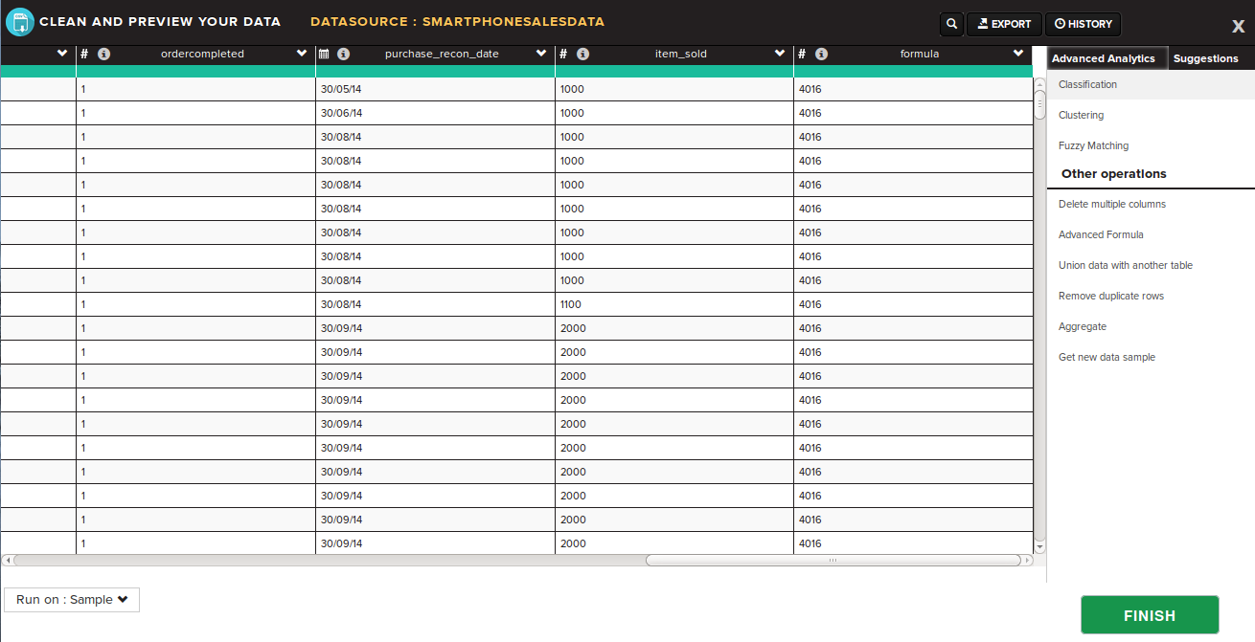
Task: Click info icon on formula column
Action: pyautogui.click(x=821, y=54)
